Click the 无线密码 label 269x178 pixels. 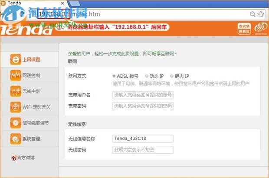point(77,150)
